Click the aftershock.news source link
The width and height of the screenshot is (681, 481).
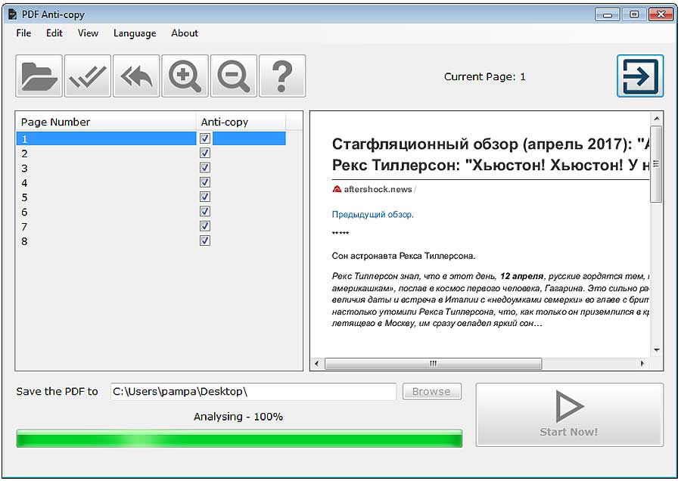click(x=378, y=189)
